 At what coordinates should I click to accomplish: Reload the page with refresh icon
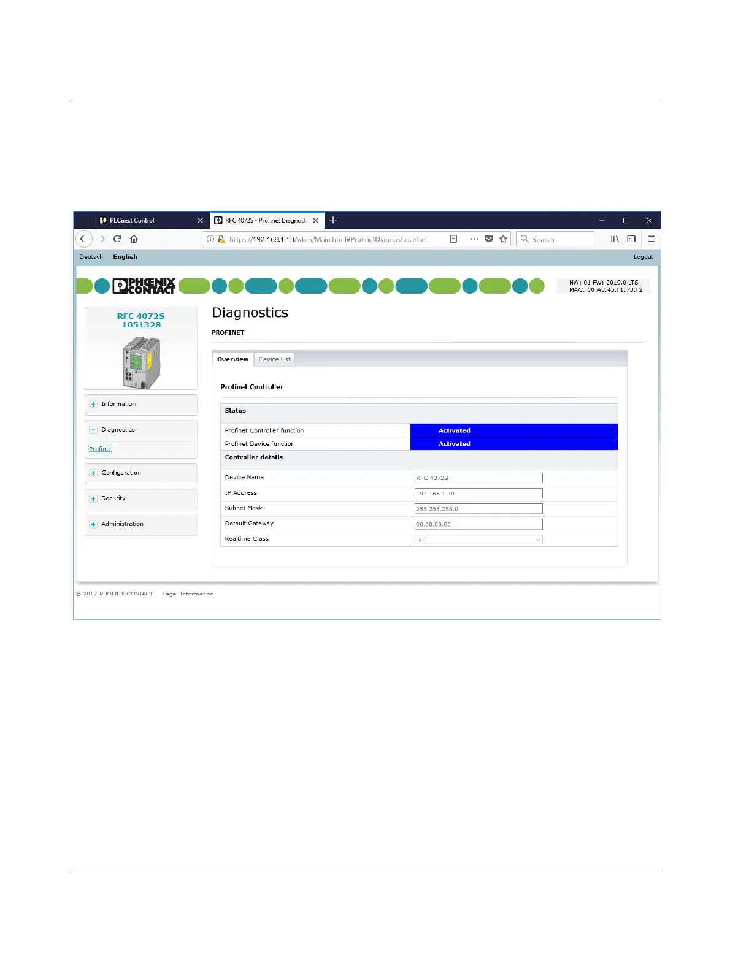click(x=117, y=239)
